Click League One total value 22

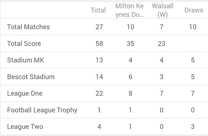(99, 93)
